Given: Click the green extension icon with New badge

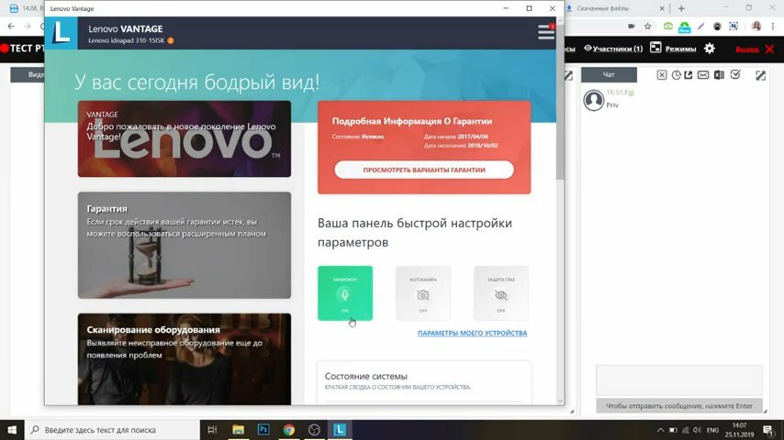Looking at the screenshot, I should tap(685, 27).
